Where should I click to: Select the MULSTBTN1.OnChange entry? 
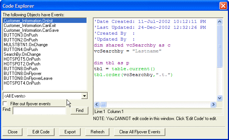[45, 45]
